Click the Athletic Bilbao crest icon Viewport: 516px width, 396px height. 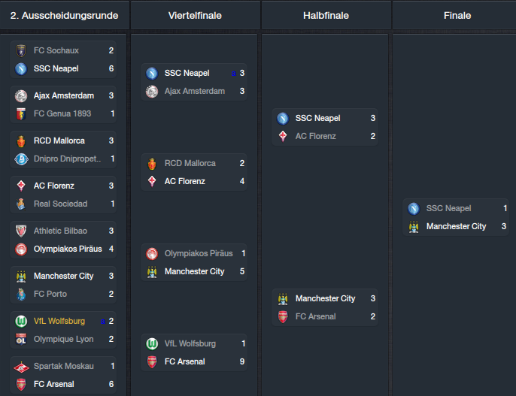pos(21,231)
